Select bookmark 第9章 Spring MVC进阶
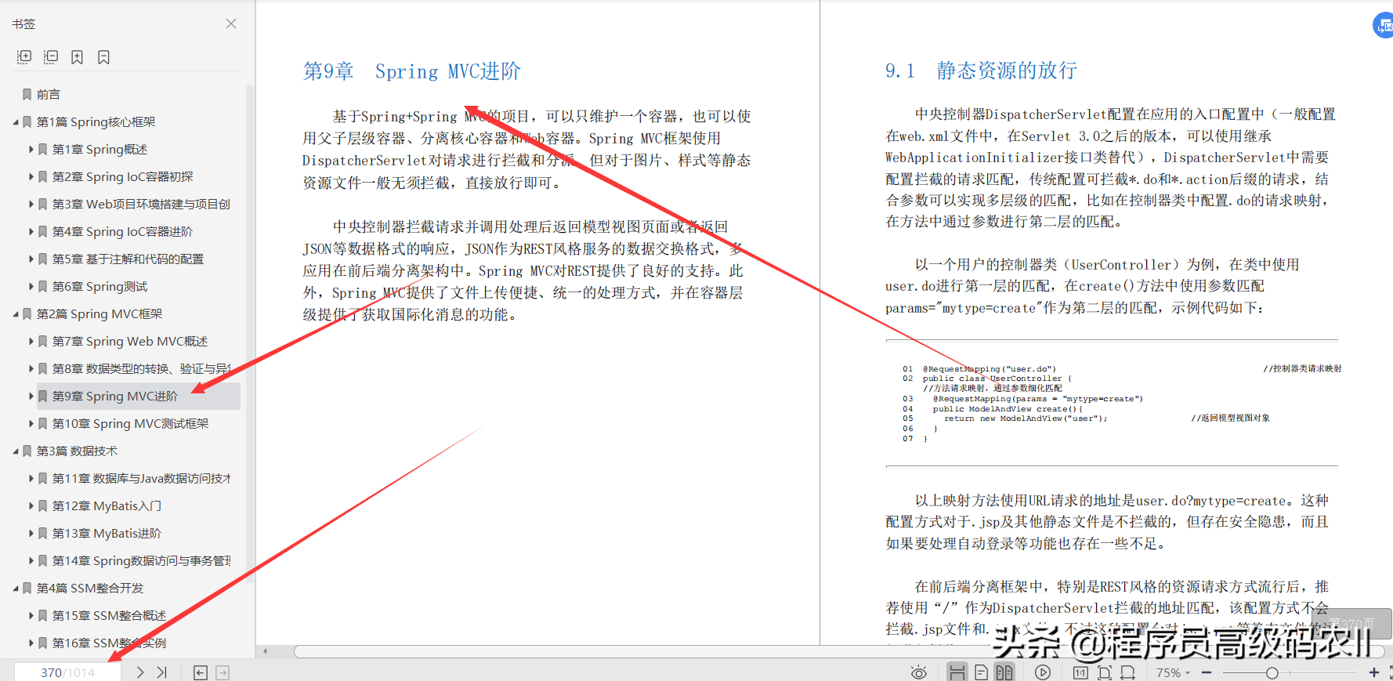 [x=115, y=396]
